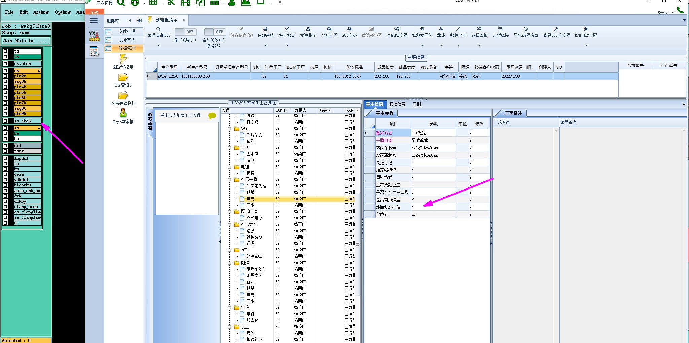Close the 新流程指示 tab
The width and height of the screenshot is (689, 343).
184,20
